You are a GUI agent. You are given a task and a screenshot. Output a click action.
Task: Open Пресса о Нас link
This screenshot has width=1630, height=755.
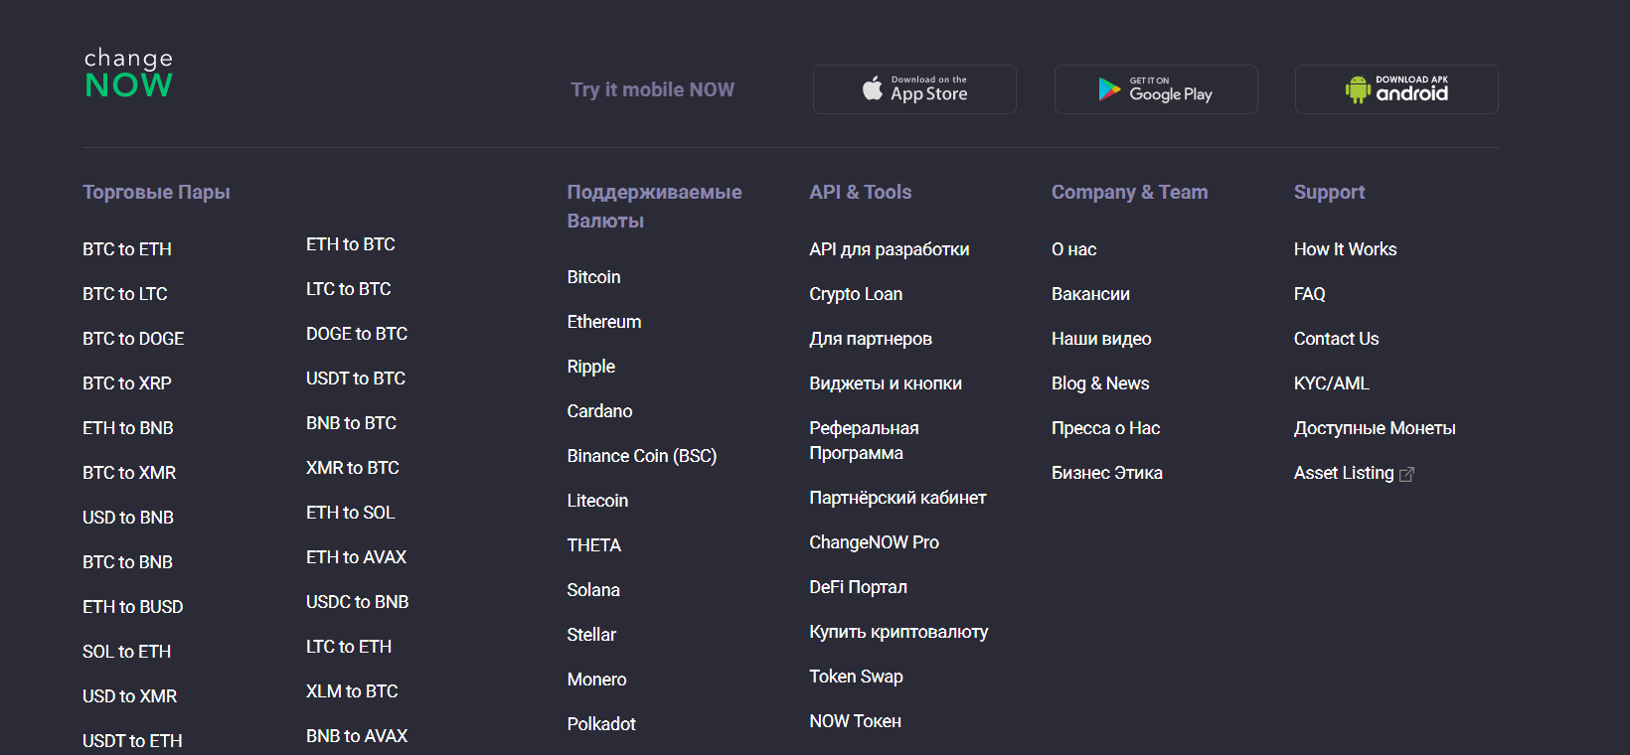(x=1106, y=428)
